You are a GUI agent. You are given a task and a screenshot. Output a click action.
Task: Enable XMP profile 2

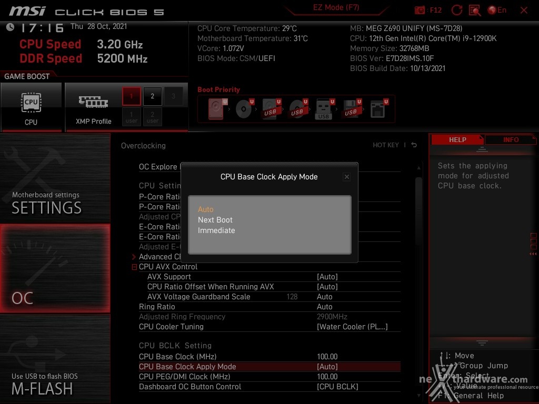(x=152, y=96)
